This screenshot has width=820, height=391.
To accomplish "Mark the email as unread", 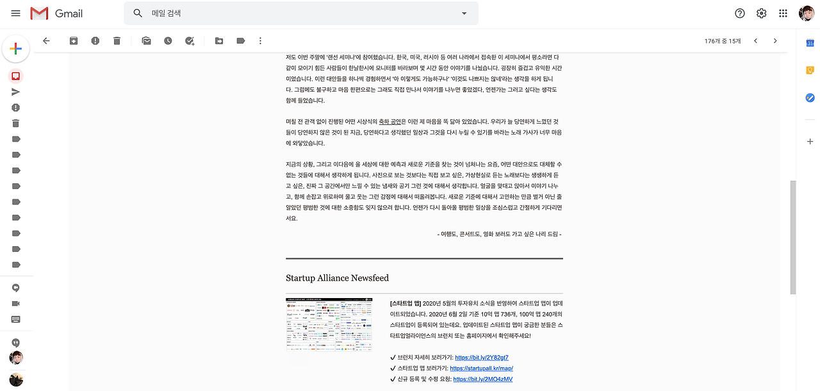I will coord(146,40).
